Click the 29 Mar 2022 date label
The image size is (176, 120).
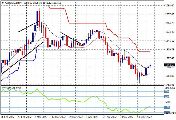pos(76,117)
